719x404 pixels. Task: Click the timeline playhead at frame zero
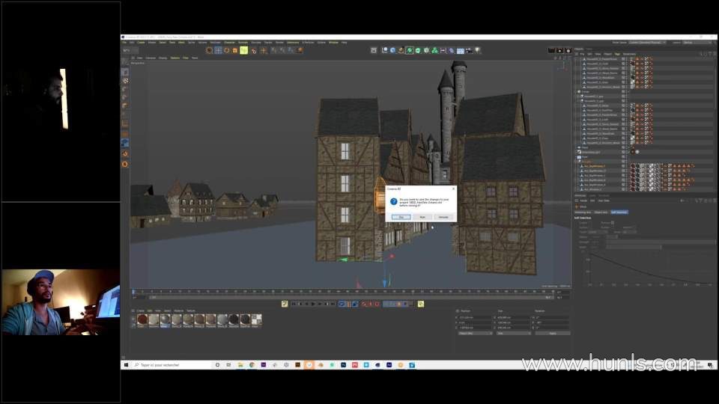pyautogui.click(x=133, y=292)
